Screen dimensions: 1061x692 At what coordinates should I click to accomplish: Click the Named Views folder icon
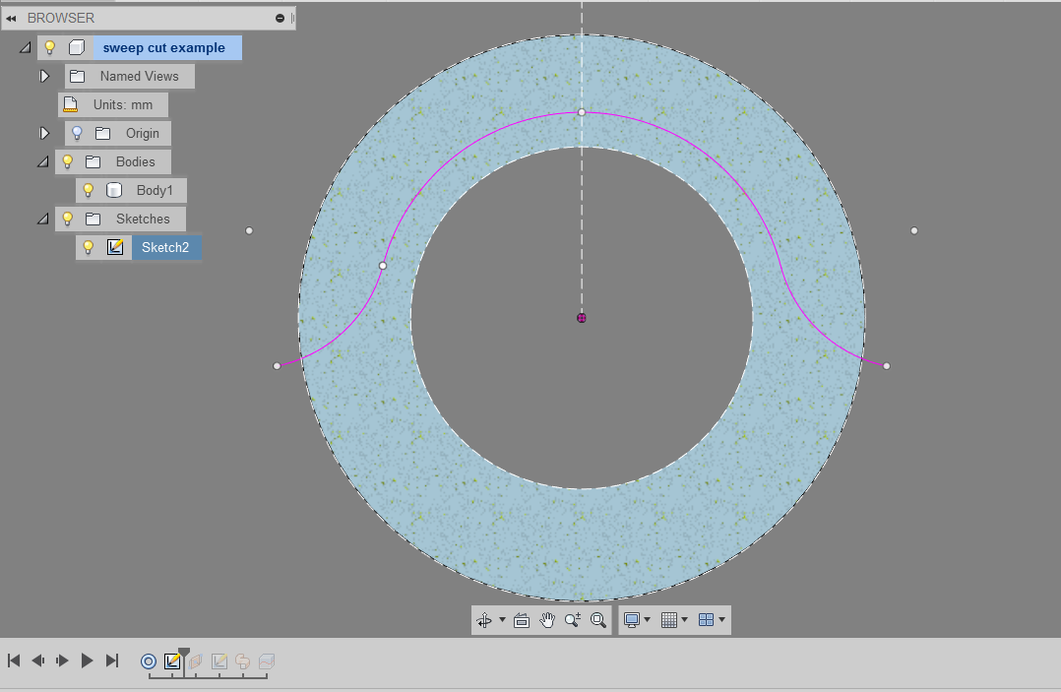tap(77, 77)
